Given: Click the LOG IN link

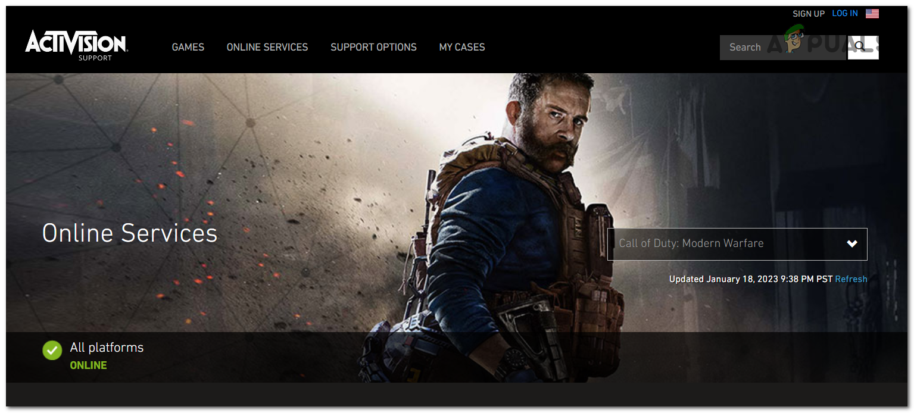Looking at the screenshot, I should click(844, 13).
